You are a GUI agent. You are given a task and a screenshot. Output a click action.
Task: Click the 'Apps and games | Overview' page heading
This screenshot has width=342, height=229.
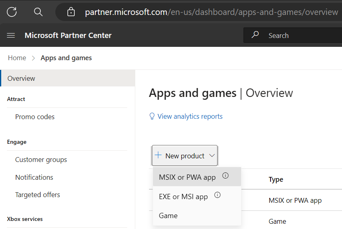221,93
